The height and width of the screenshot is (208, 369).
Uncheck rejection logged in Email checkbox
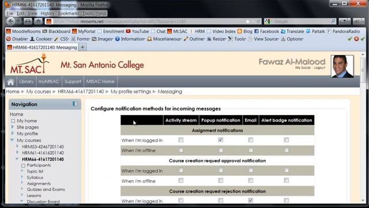coord(251,200)
